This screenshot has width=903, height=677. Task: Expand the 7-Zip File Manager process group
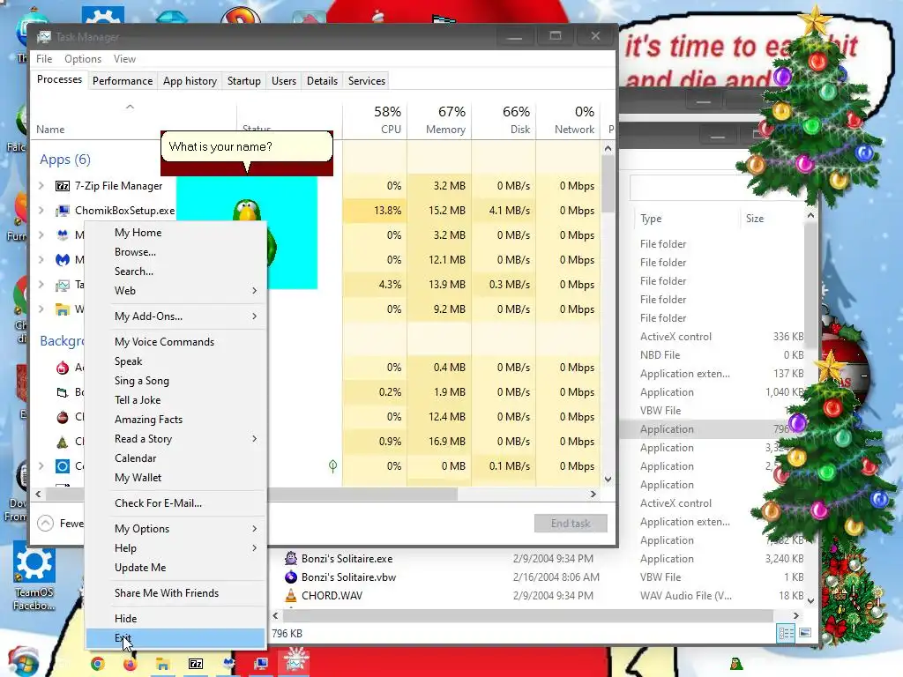pyautogui.click(x=41, y=186)
